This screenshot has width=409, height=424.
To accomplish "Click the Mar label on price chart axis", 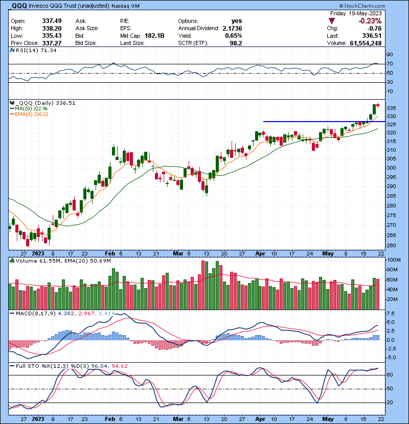I will pos(178,254).
